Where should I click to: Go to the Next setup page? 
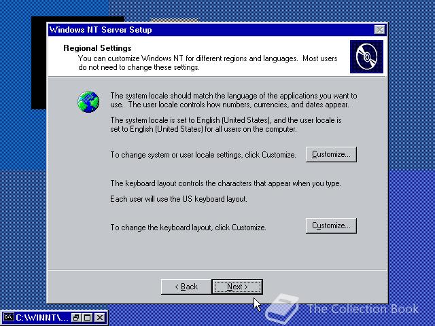click(237, 287)
